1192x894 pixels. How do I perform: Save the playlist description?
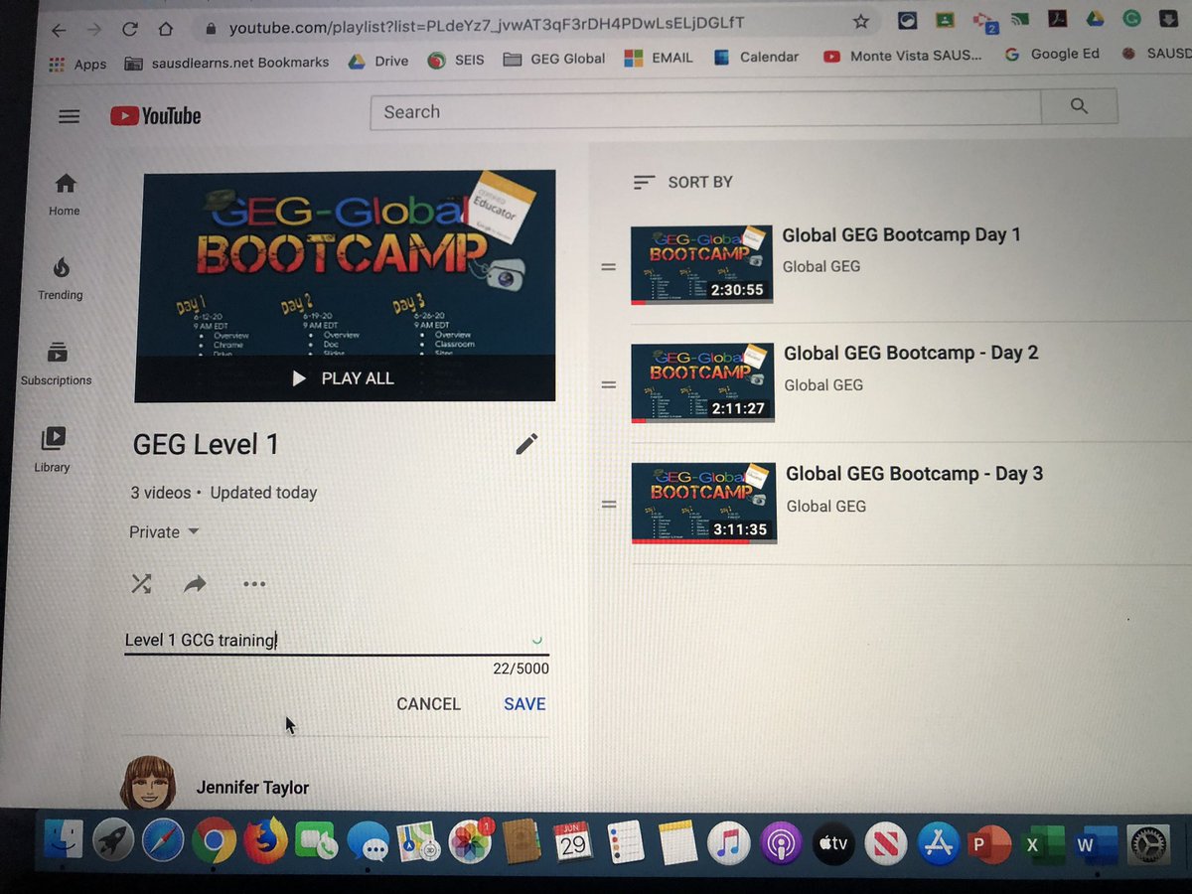524,704
